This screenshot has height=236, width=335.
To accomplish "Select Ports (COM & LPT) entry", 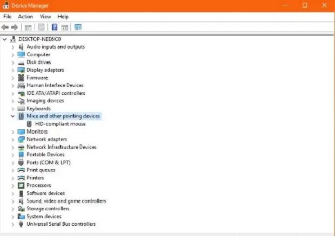I will (x=49, y=162).
